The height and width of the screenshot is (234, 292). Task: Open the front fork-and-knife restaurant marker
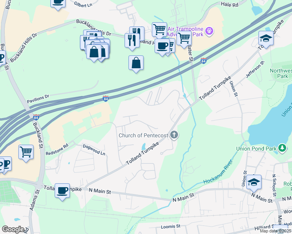tap(132, 41)
